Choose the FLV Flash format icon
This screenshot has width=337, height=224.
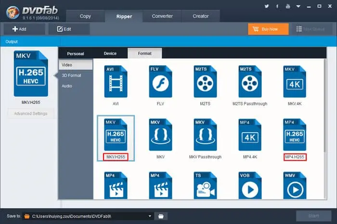(x=160, y=82)
